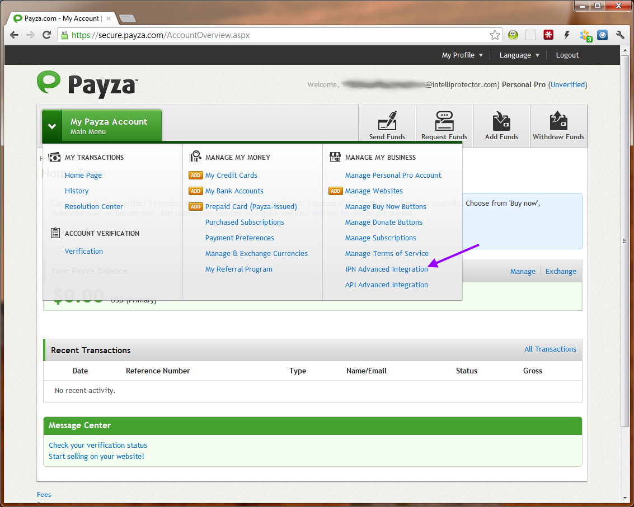Screen dimensions: 634x507
Task: Open a new browser tab
Action: pos(128,18)
